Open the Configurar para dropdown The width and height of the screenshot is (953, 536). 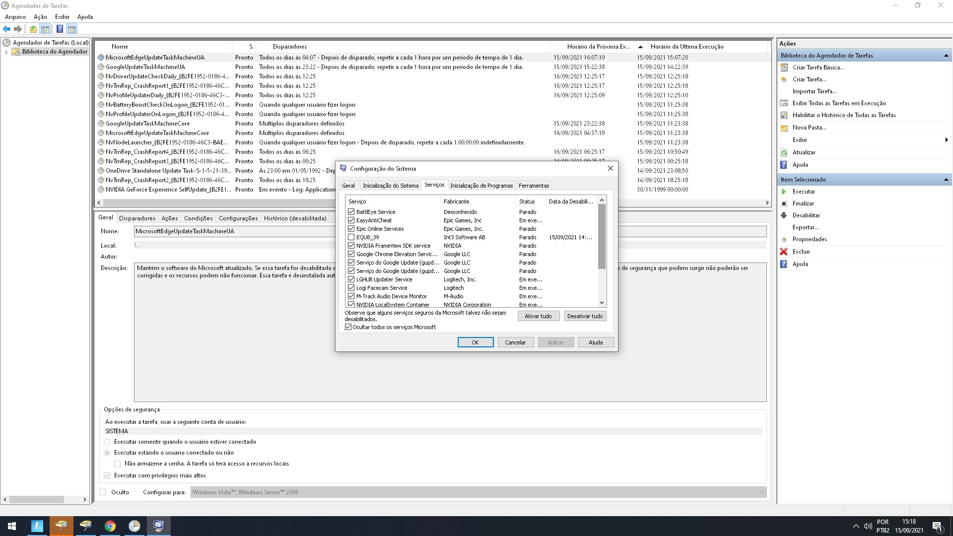tap(762, 492)
